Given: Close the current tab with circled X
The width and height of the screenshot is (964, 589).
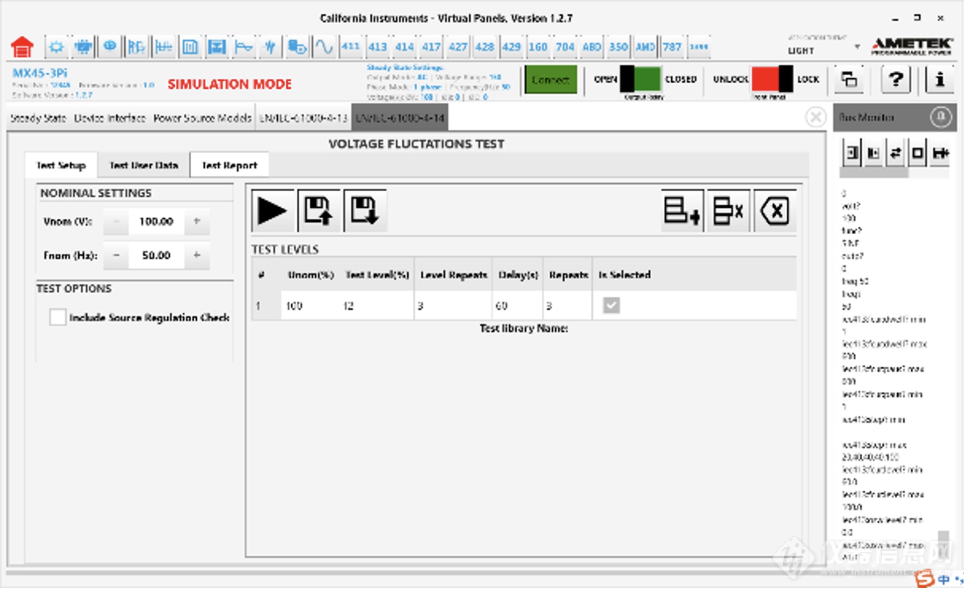Looking at the screenshot, I should pos(815,117).
